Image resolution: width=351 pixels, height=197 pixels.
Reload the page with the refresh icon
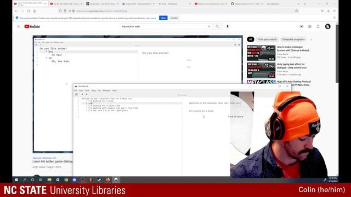click(29, 11)
